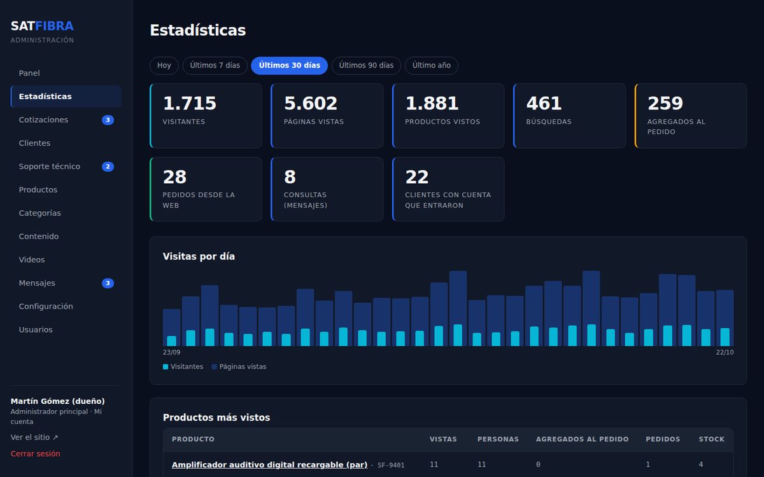Click the 23/09 chart start date
The width and height of the screenshot is (764, 477).
[172, 352]
